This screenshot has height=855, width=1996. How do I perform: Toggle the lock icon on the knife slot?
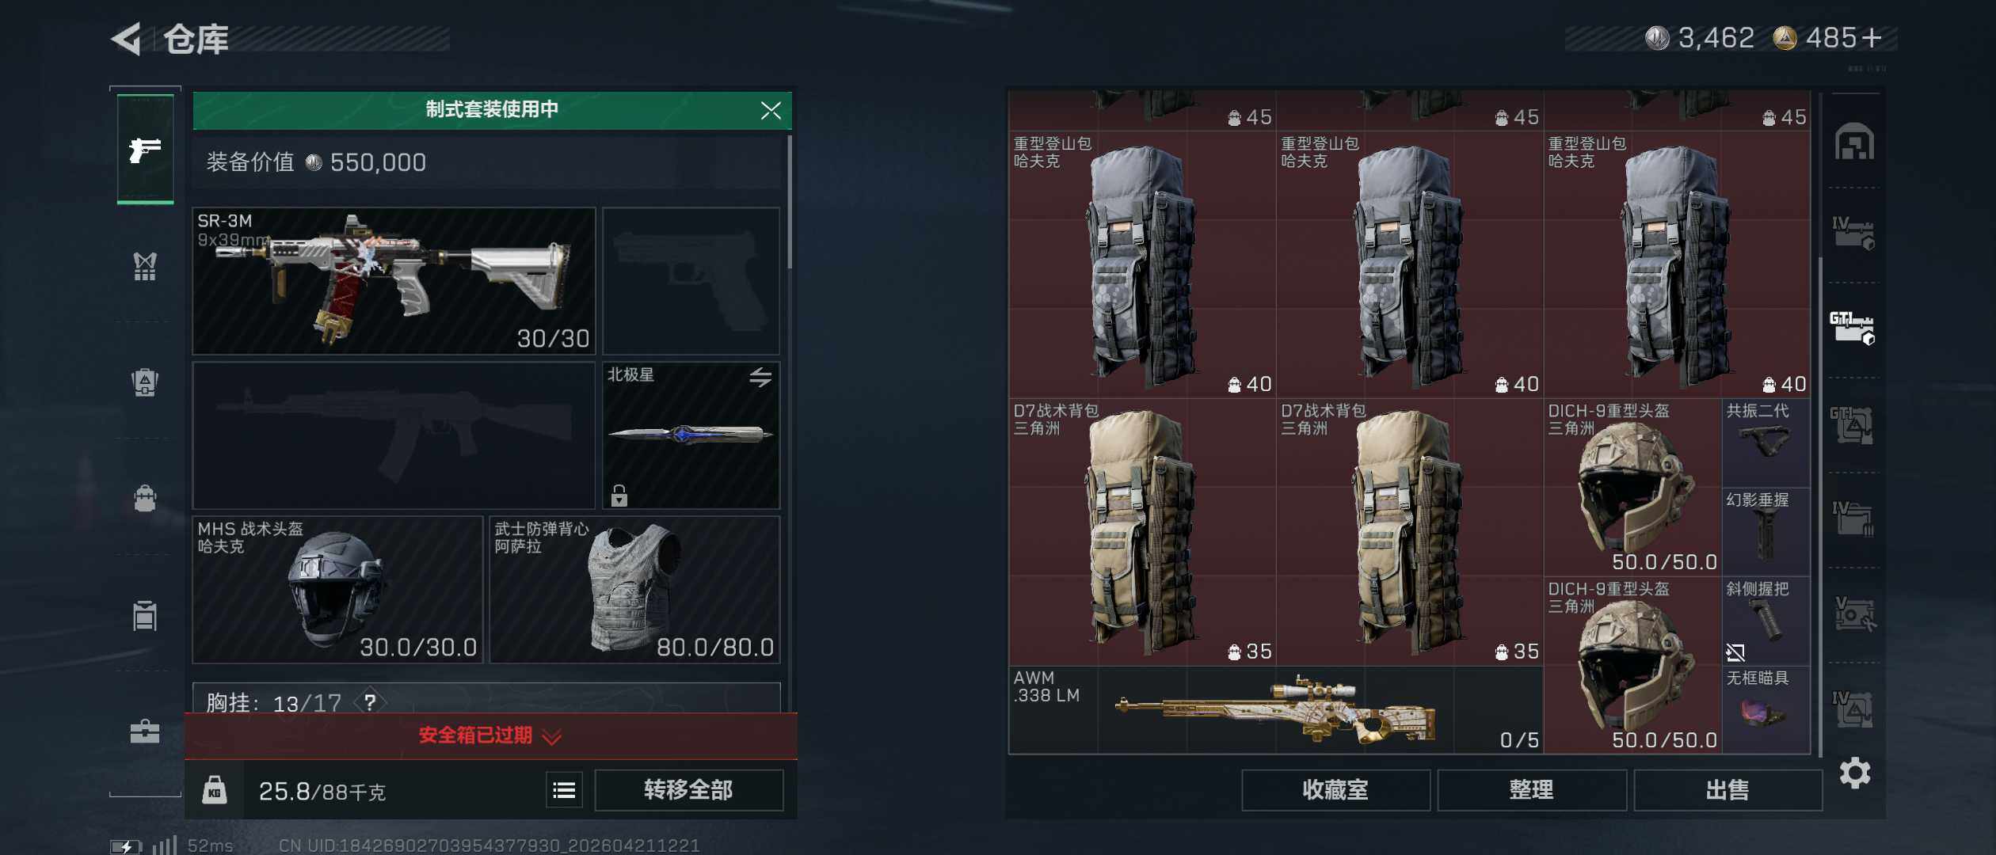(x=619, y=496)
